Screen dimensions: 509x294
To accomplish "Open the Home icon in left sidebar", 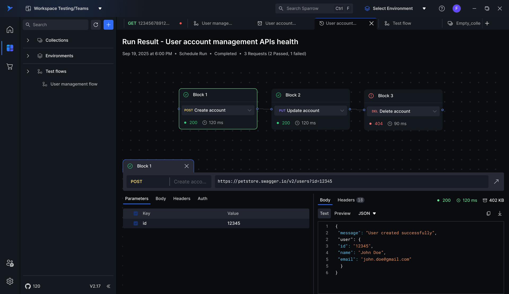I will pos(10,29).
